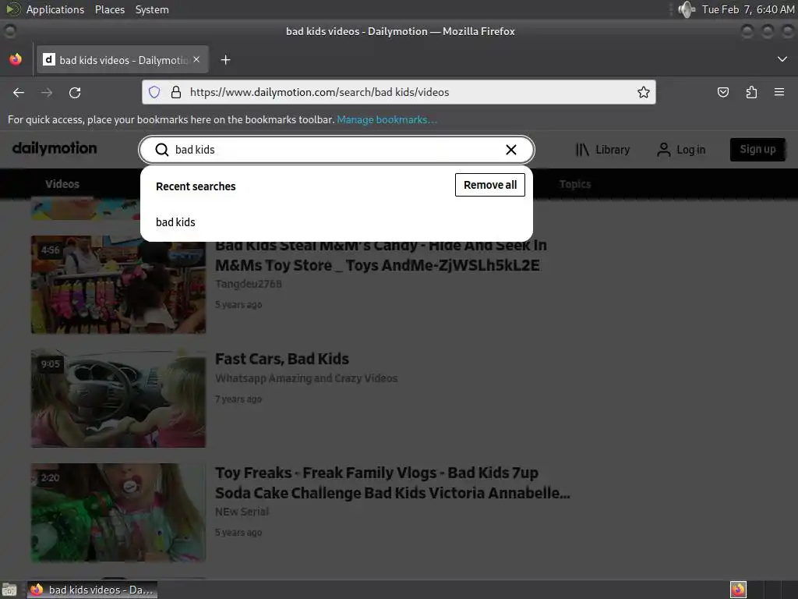Open the Fast Cars, Bad Kids thumbnail
The height and width of the screenshot is (599, 798).
[x=118, y=399]
